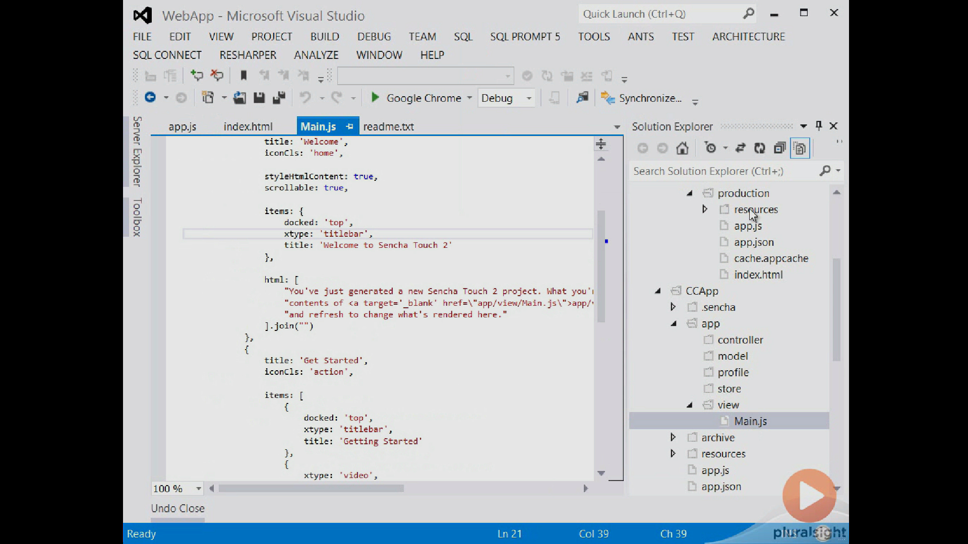Click the Open File folder icon
Screen dimensions: 968x544
pyautogui.click(x=240, y=98)
